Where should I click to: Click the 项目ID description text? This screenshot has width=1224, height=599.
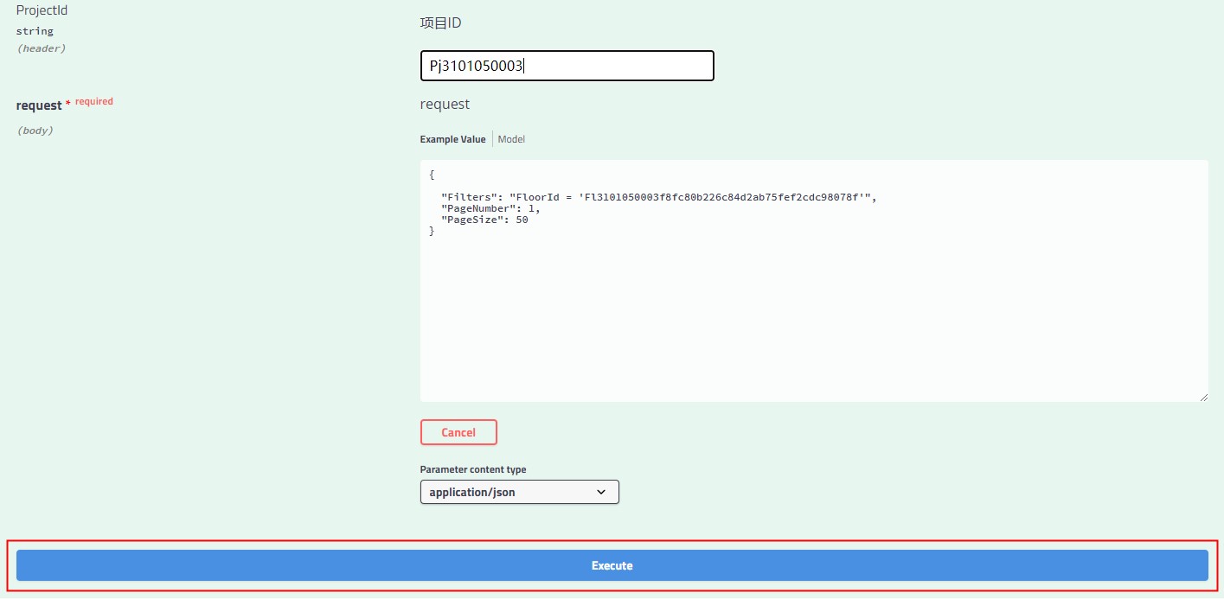coord(440,23)
